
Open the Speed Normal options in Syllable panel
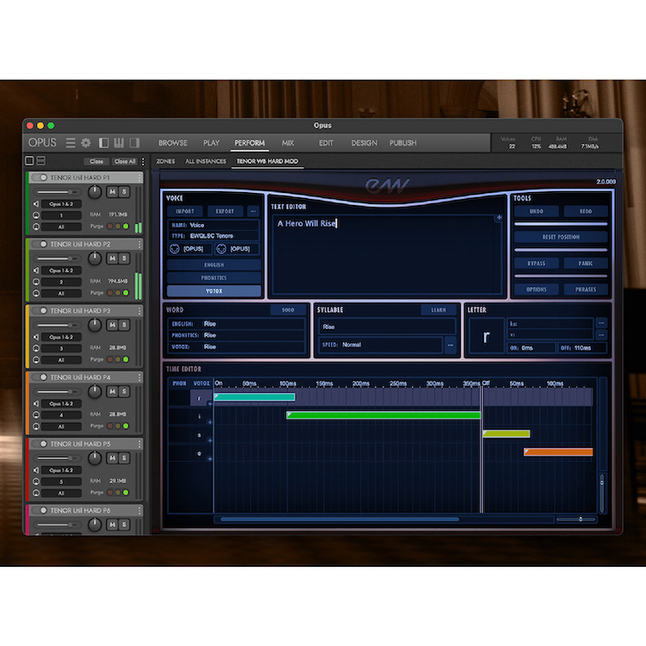[450, 345]
